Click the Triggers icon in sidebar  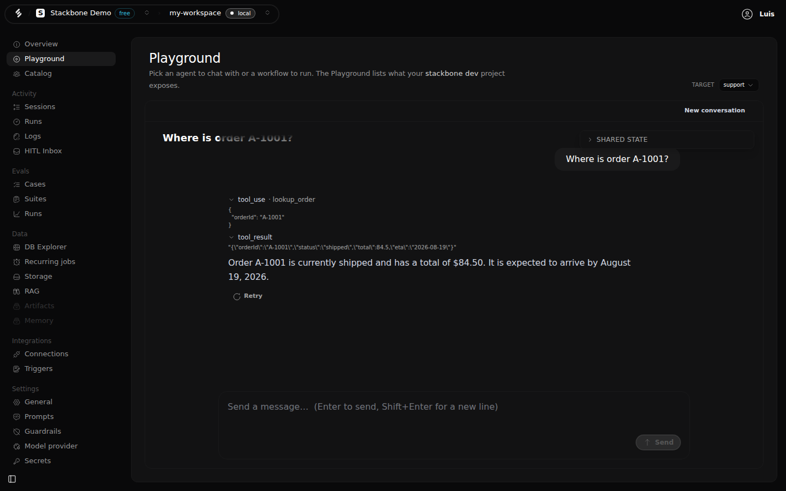(x=16, y=369)
